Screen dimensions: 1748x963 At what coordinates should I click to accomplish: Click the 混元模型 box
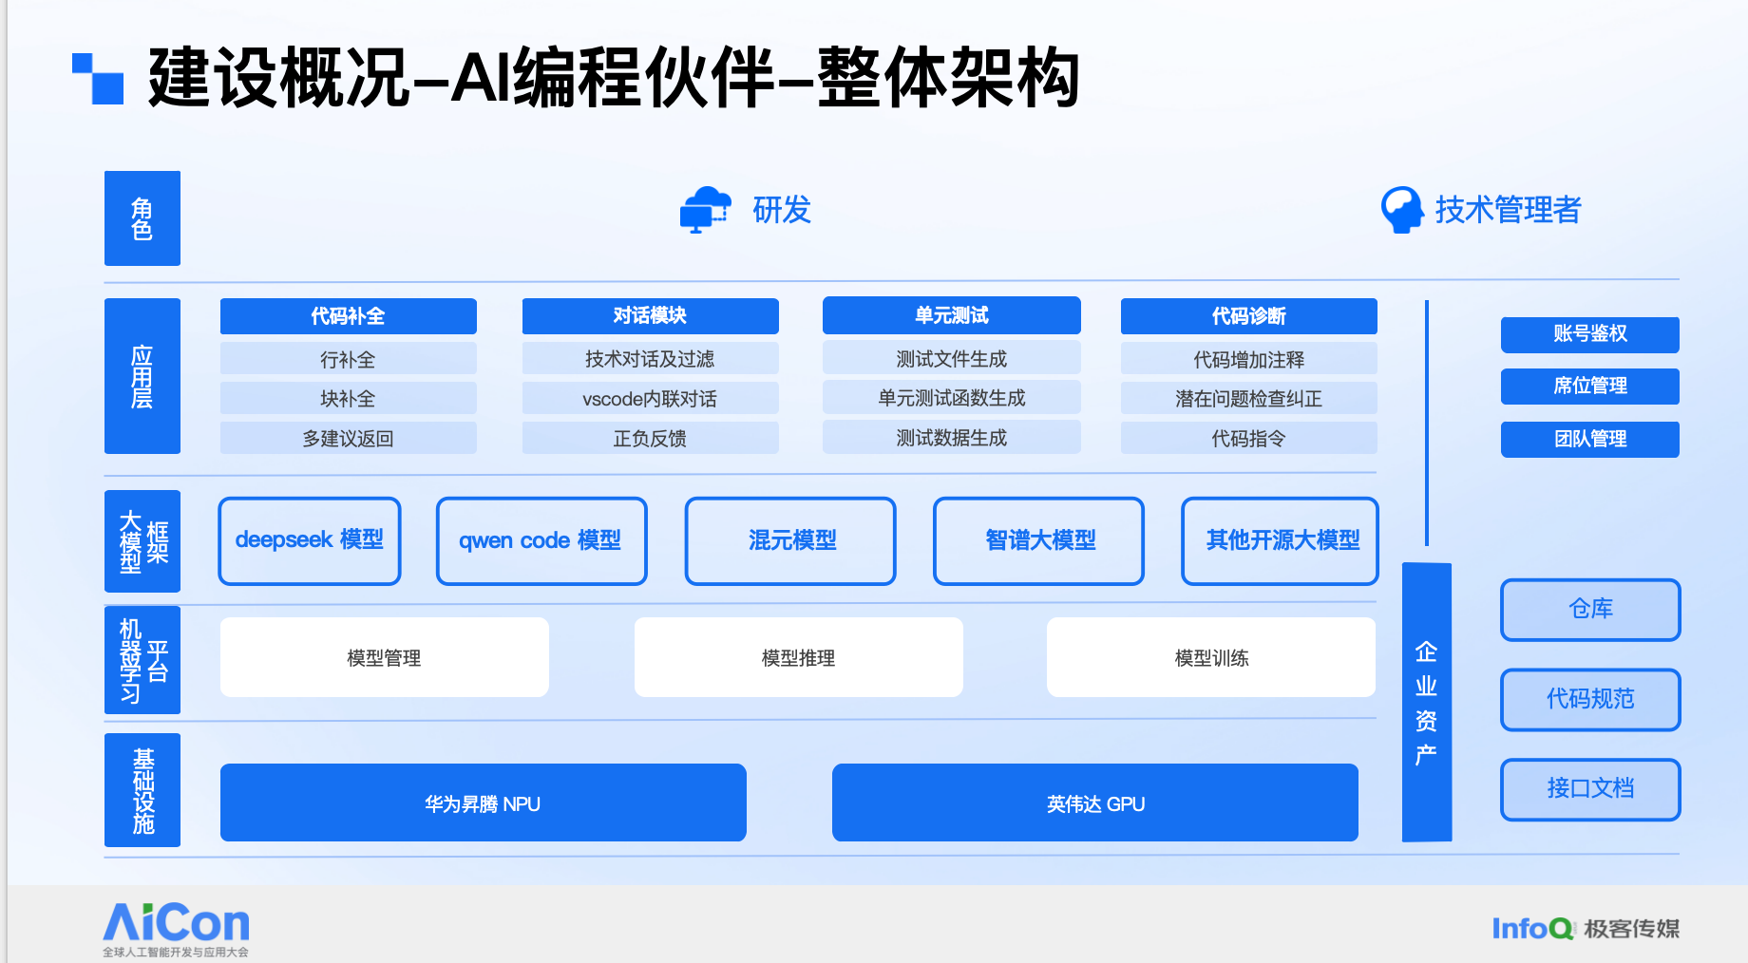click(x=790, y=540)
